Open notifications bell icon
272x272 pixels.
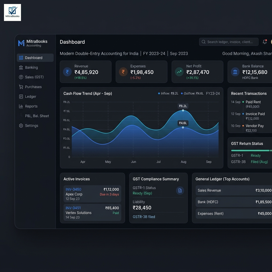[x=265, y=42]
